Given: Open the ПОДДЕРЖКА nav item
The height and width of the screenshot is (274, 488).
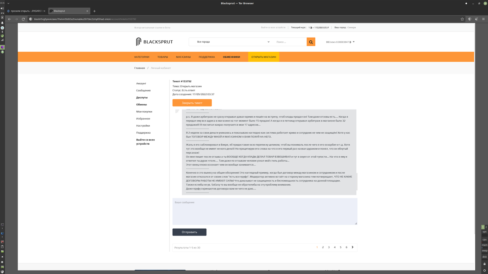Looking at the screenshot, I should [x=207, y=57].
